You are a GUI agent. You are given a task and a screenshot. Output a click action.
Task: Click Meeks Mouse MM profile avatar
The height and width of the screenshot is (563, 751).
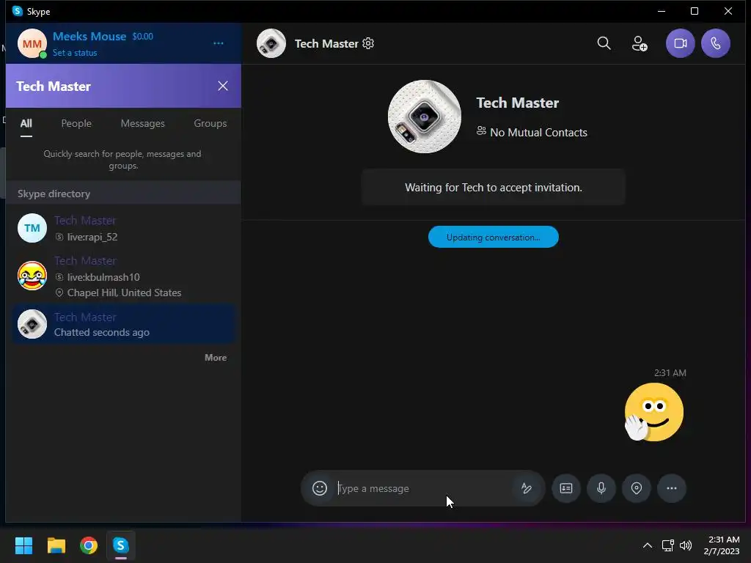(32, 43)
